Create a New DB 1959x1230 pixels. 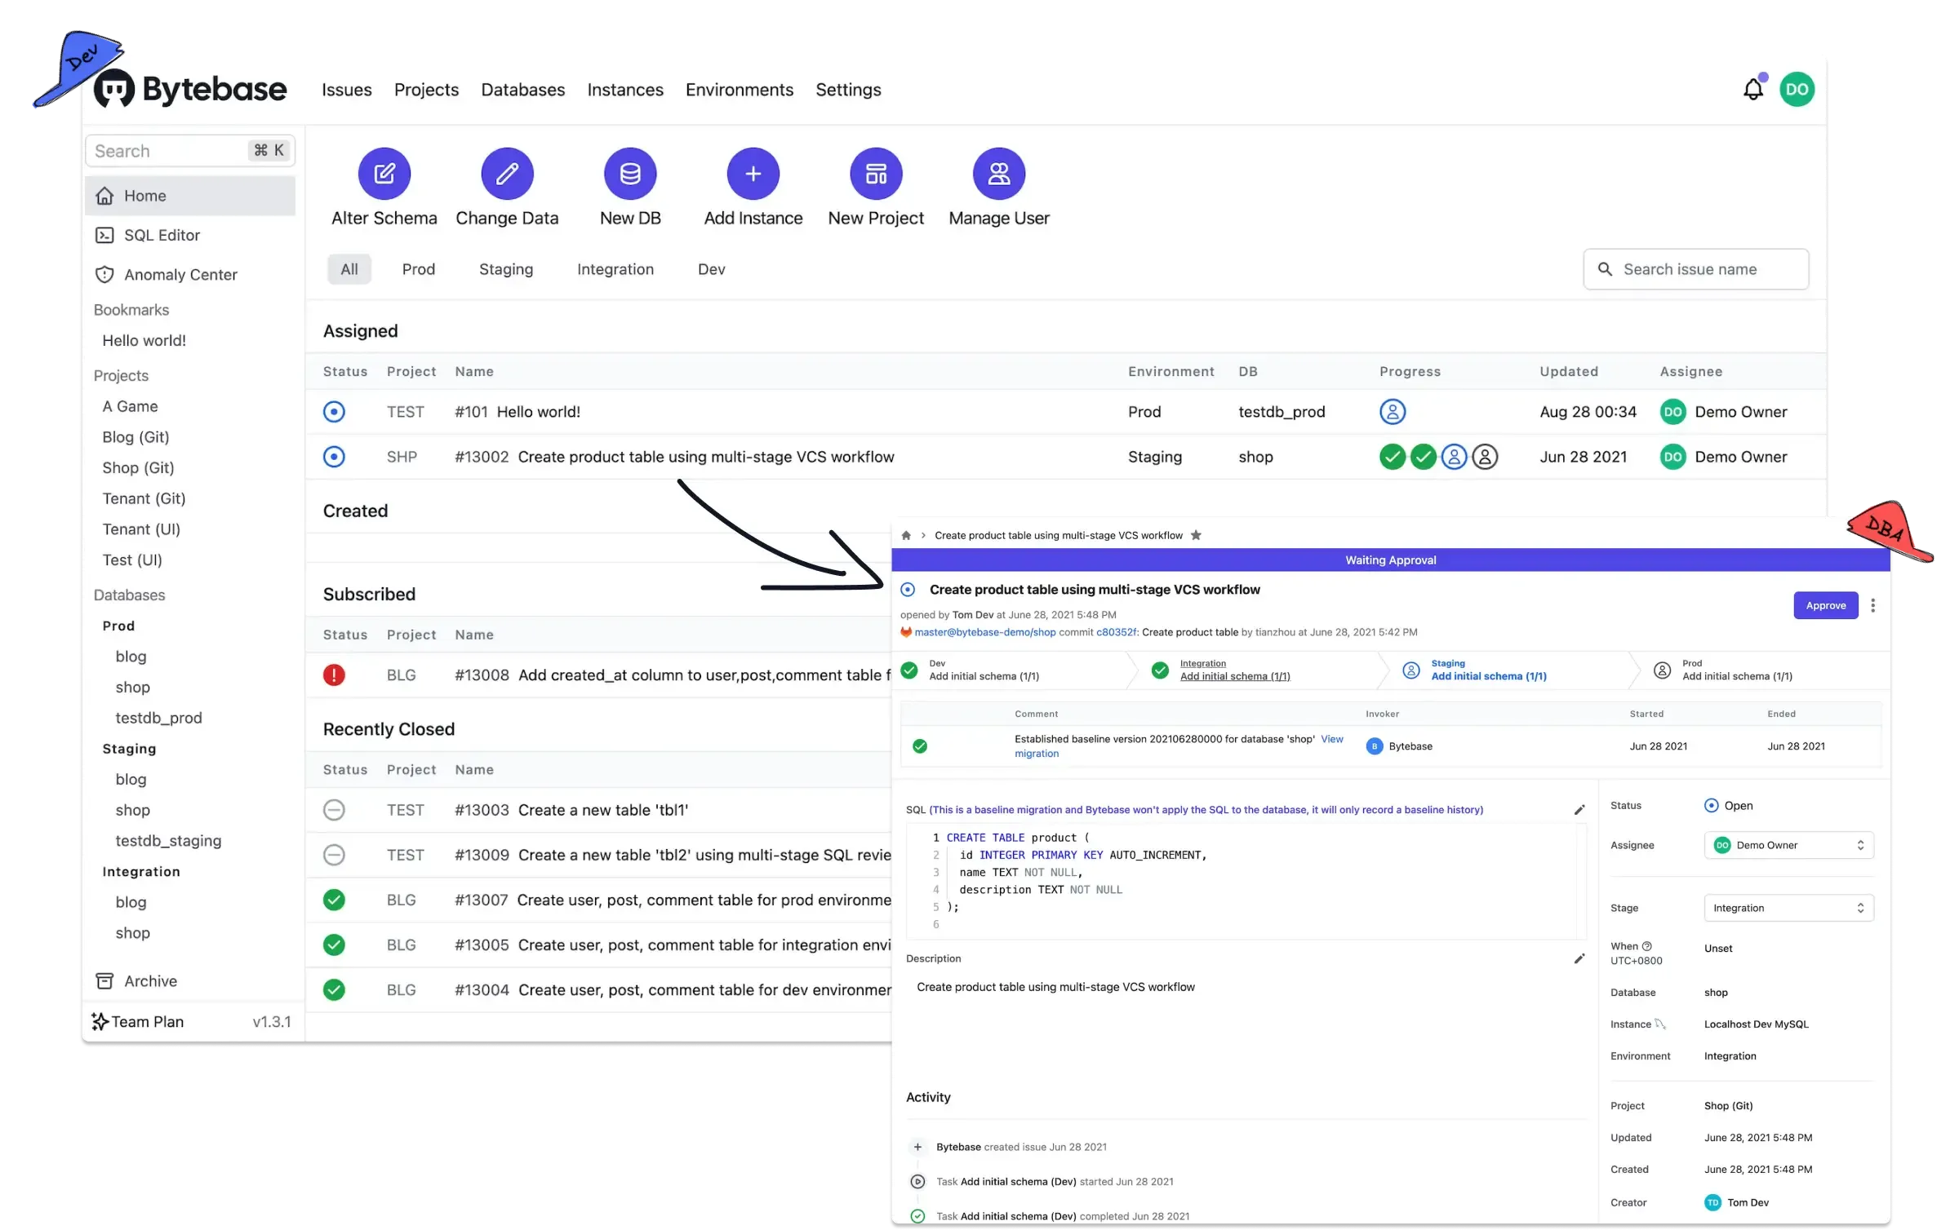(629, 174)
